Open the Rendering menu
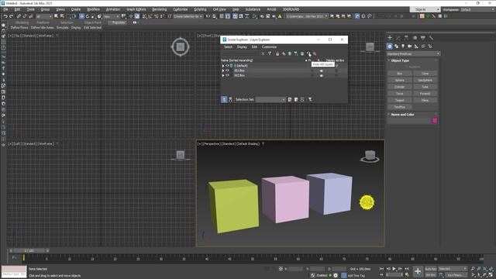496x279 pixels. point(159,9)
